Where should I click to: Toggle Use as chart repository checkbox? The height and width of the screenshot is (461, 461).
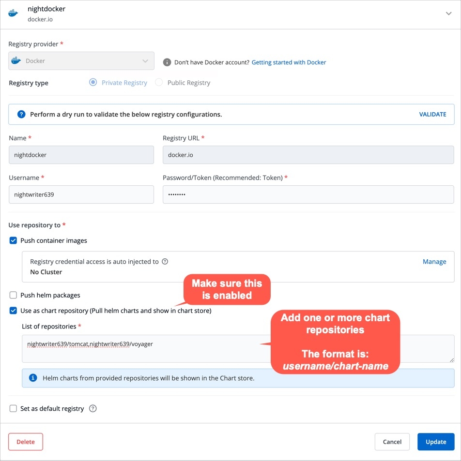pyautogui.click(x=14, y=311)
